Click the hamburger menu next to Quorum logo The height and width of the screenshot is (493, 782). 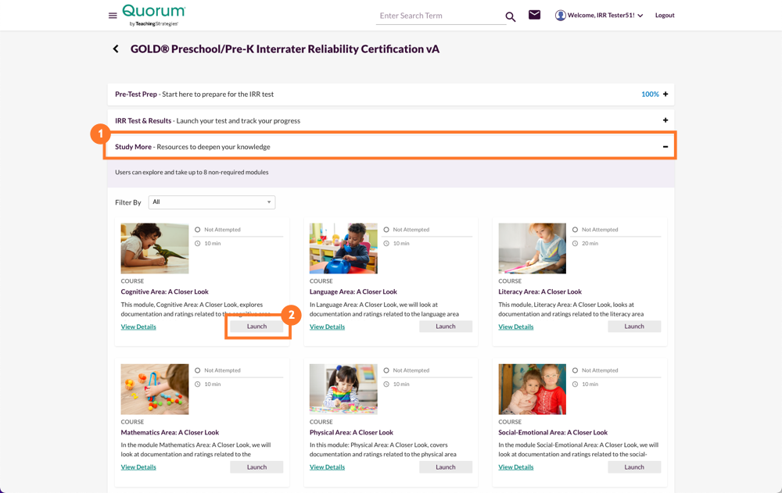112,15
